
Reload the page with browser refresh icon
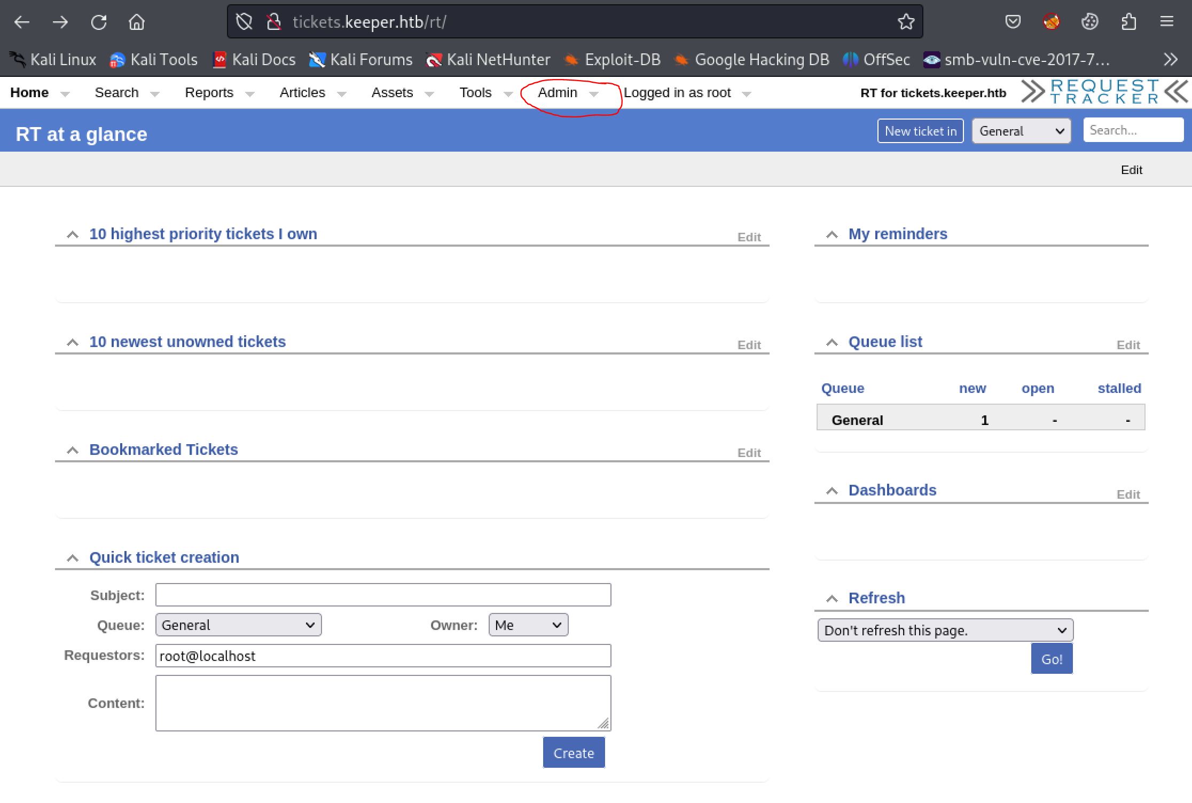(x=99, y=22)
